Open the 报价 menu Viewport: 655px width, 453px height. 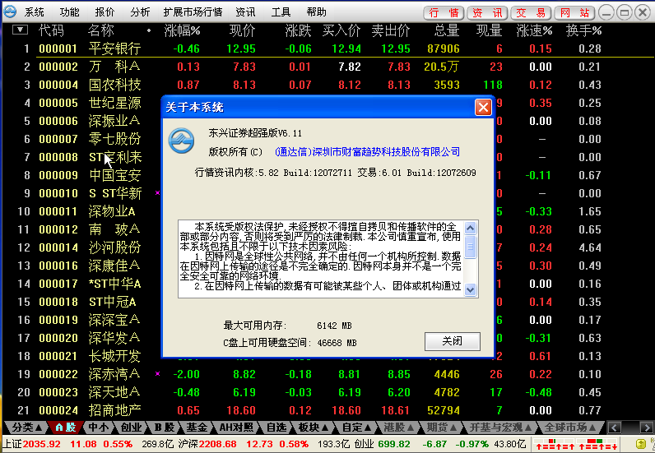[105, 12]
